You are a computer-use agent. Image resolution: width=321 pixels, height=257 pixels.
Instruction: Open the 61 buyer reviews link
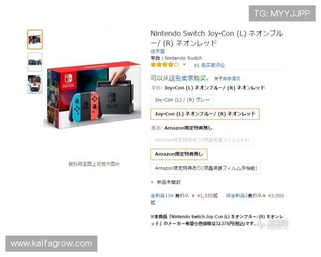(209, 65)
